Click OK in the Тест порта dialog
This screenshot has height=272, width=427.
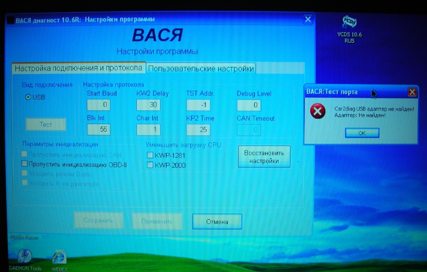[x=362, y=133]
